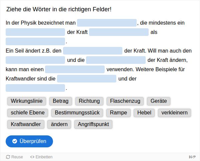Viewport: 200px width, 161px height.
Task: Click the H5P logo icon
Action: 192,157
